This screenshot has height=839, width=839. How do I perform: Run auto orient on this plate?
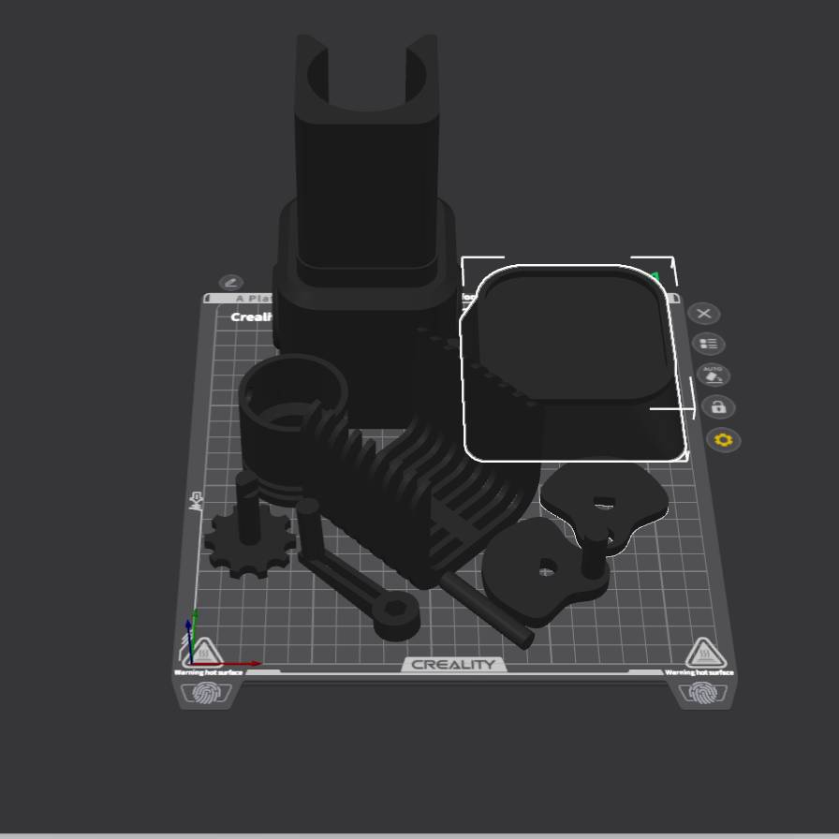[x=714, y=375]
